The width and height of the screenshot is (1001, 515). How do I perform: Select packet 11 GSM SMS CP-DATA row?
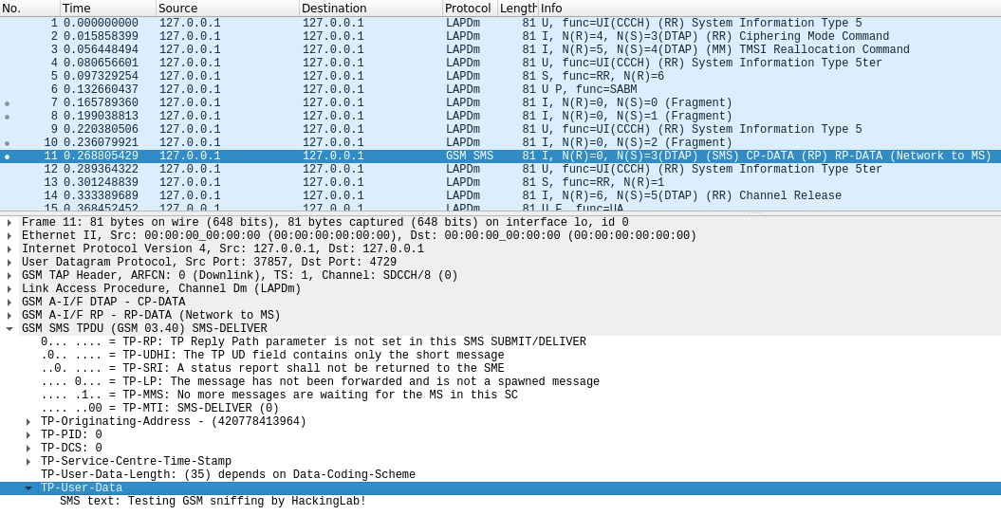pos(501,156)
